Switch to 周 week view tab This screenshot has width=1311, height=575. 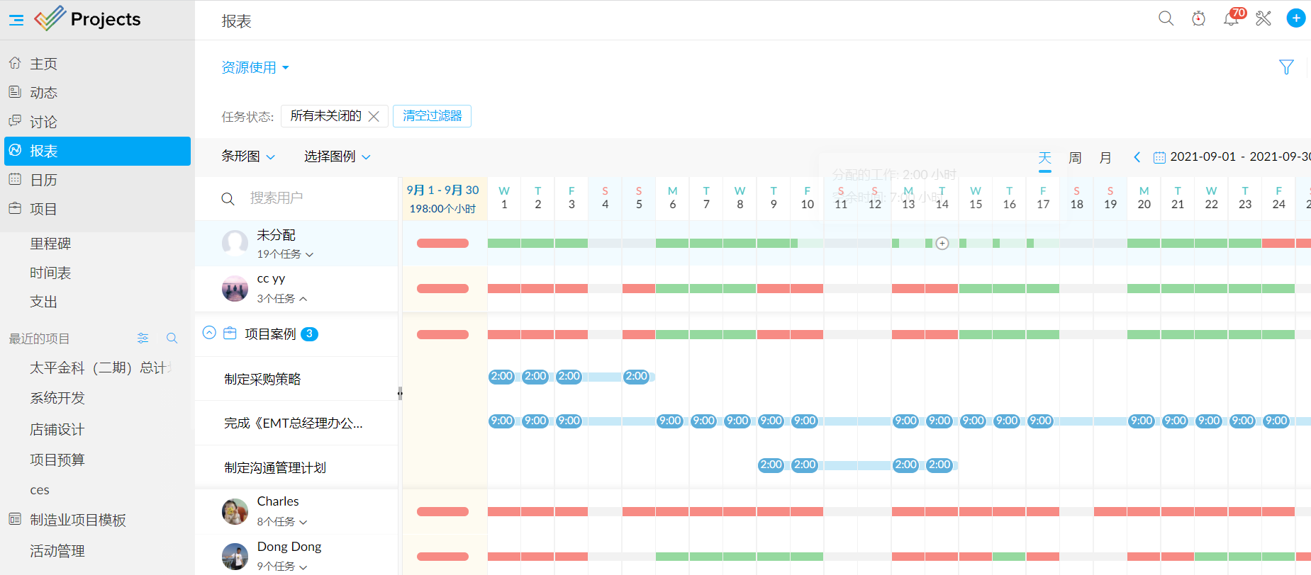(x=1075, y=157)
